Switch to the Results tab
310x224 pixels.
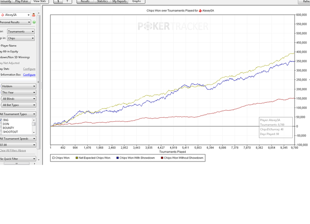coord(85,1)
